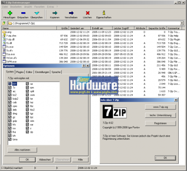Click the Eigenschaften info icon

(x=104, y=13)
